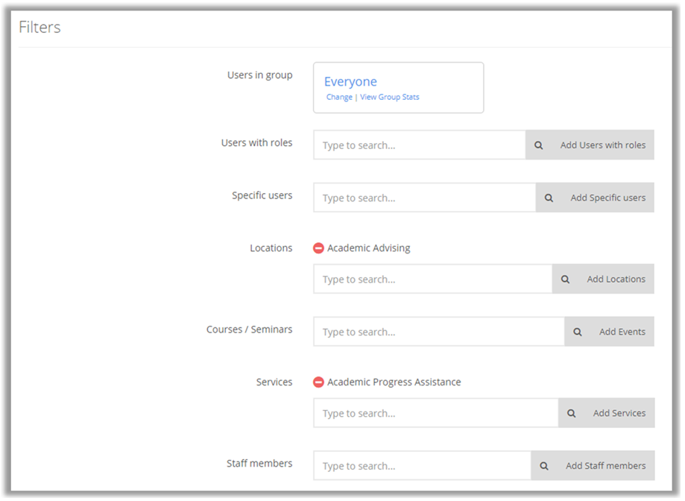685x501 pixels.
Task: Click the magnifier icon for Specific users
Action: (x=549, y=198)
